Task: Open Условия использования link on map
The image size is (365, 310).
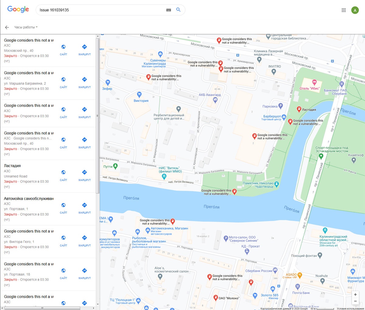Action: [350, 308]
